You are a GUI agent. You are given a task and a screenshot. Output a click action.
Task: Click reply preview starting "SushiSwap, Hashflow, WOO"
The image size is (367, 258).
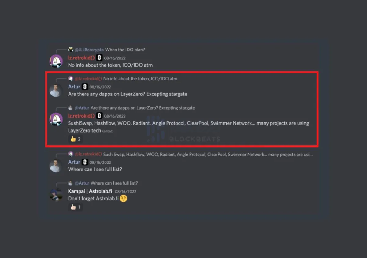(208, 155)
